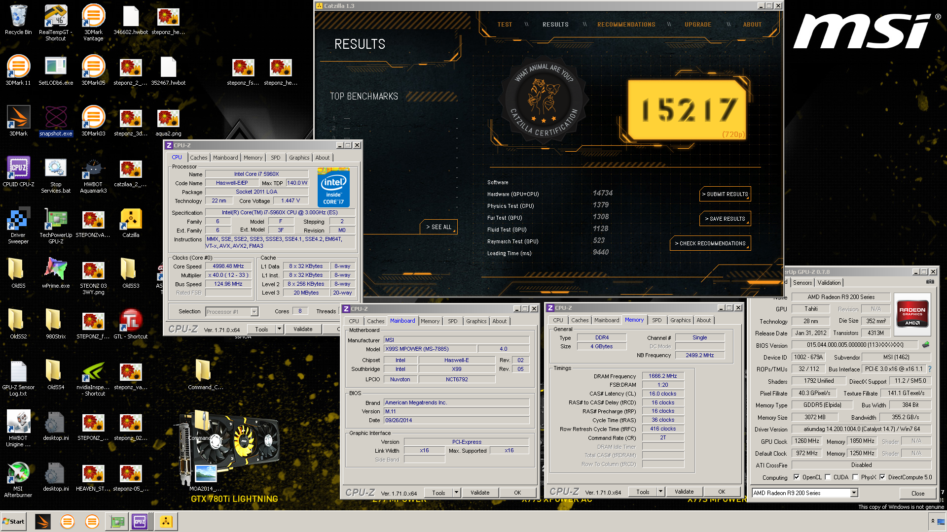Click the CHECK RECOMMENDATIONS button

click(x=710, y=243)
